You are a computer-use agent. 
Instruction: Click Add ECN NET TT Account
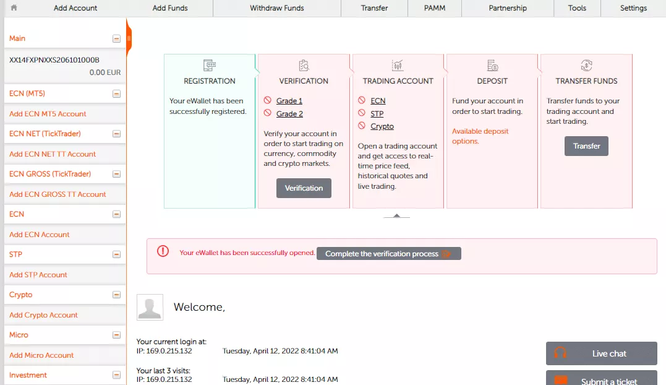[x=52, y=154]
